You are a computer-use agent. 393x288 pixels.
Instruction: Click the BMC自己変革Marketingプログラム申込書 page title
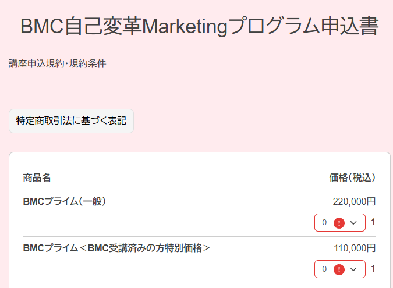click(x=200, y=26)
